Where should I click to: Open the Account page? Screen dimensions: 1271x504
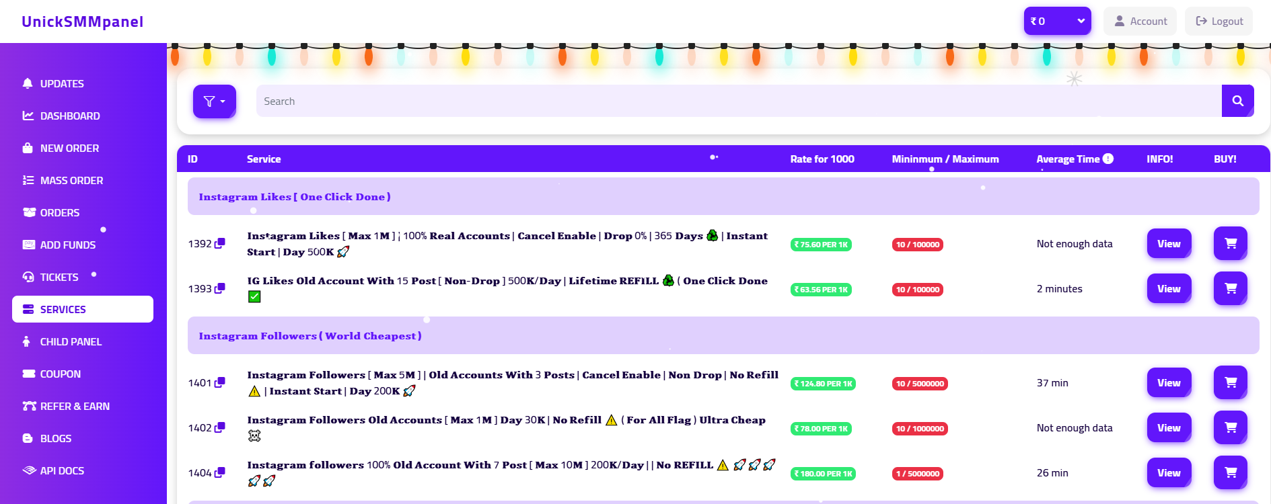pyautogui.click(x=1140, y=21)
